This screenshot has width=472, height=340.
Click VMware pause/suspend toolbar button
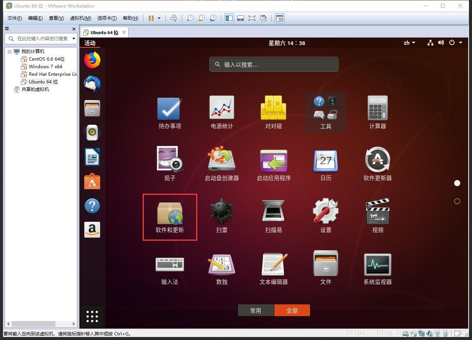pos(151,18)
